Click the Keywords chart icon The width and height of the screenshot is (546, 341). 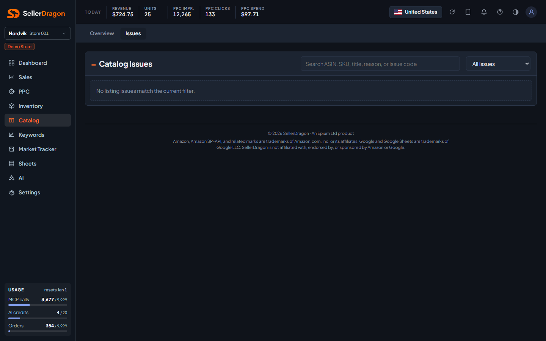(x=12, y=135)
